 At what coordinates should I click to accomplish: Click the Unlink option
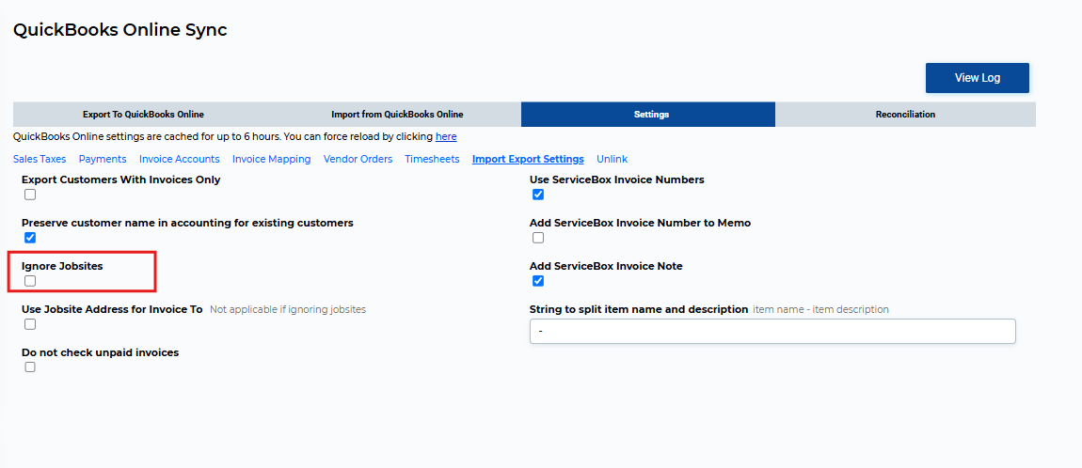click(x=613, y=159)
